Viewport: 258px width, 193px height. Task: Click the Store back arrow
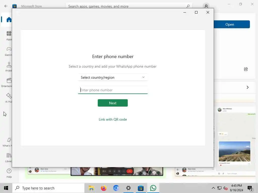pos(6,6)
